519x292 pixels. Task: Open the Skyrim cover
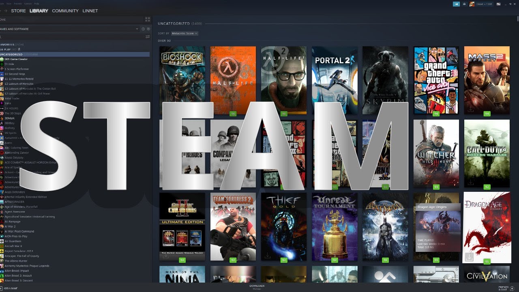385,80
